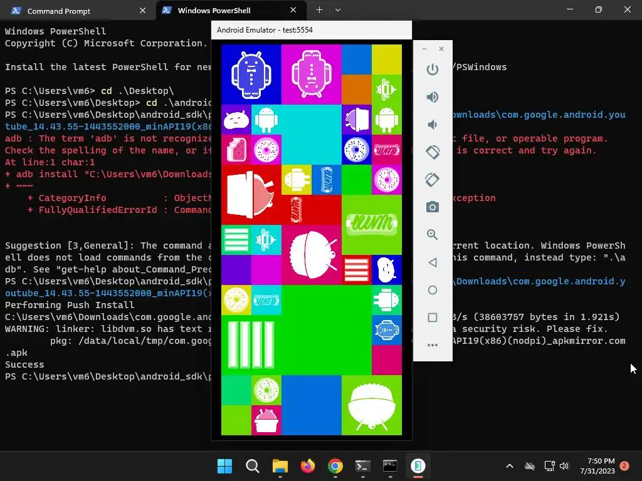This screenshot has height=481, width=642.
Task: Tap the emulator Back triangle button
Action: coord(433,262)
